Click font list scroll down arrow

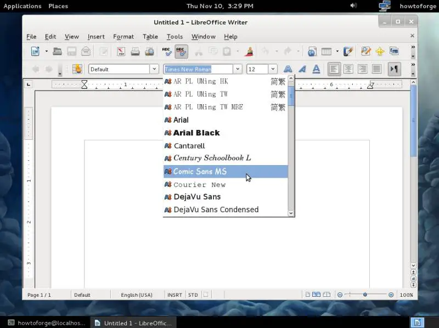point(291,213)
